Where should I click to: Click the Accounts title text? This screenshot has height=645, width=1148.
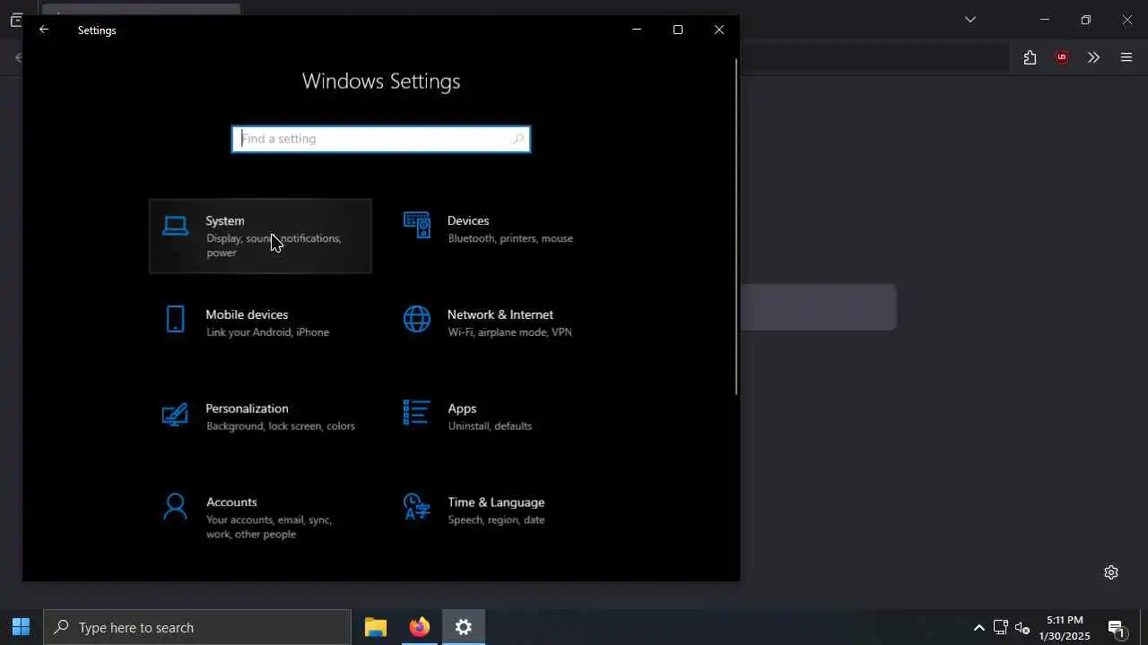[x=231, y=503]
